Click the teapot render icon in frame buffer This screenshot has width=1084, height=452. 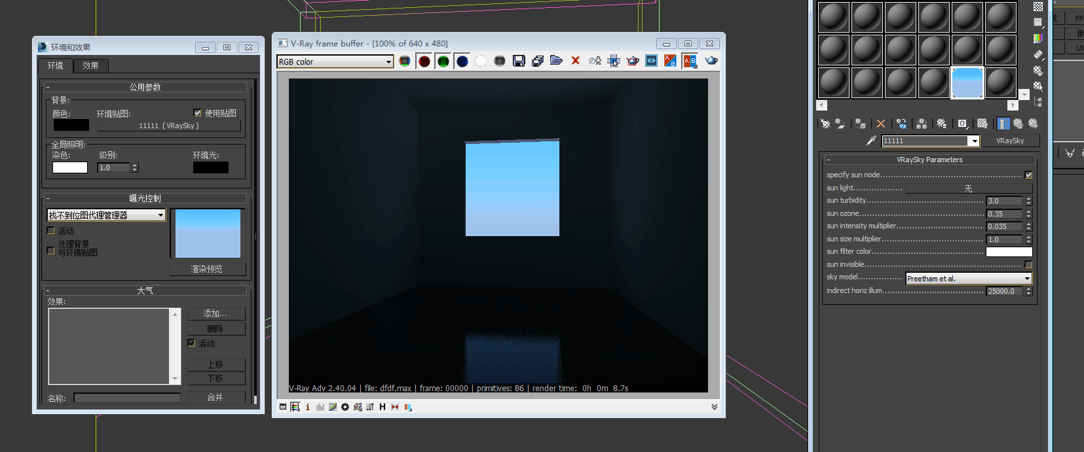click(711, 61)
